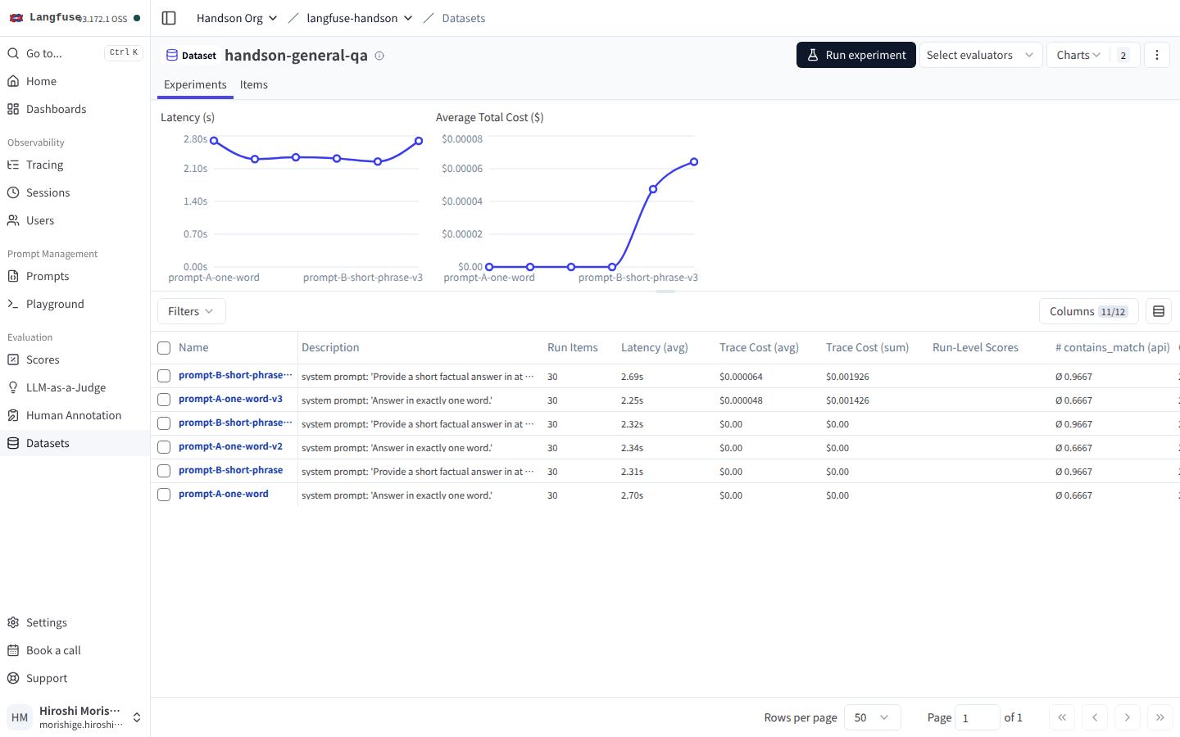Open the prompt-A-one-word-v2 experiment link

[230, 446]
